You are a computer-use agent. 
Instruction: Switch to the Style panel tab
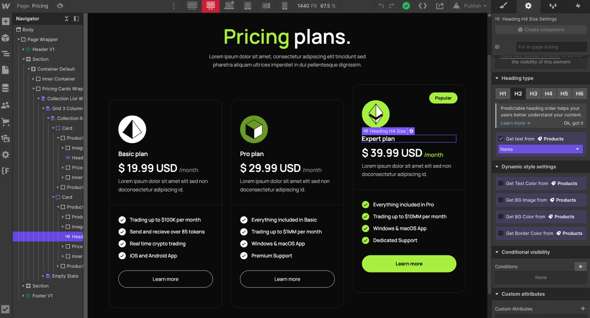pyautogui.click(x=504, y=6)
